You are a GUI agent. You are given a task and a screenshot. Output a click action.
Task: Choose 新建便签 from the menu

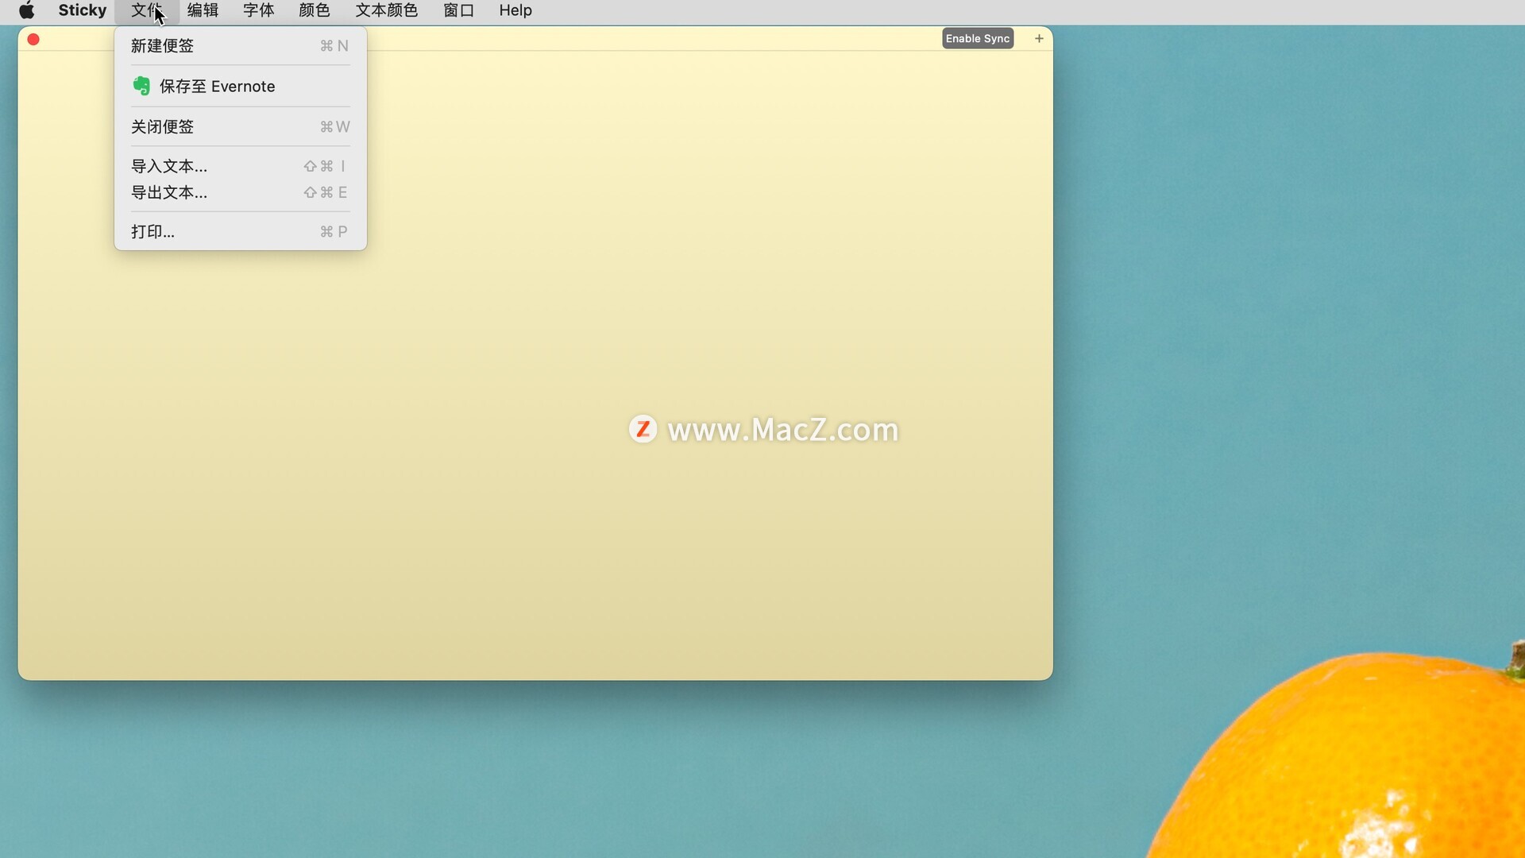(x=241, y=46)
